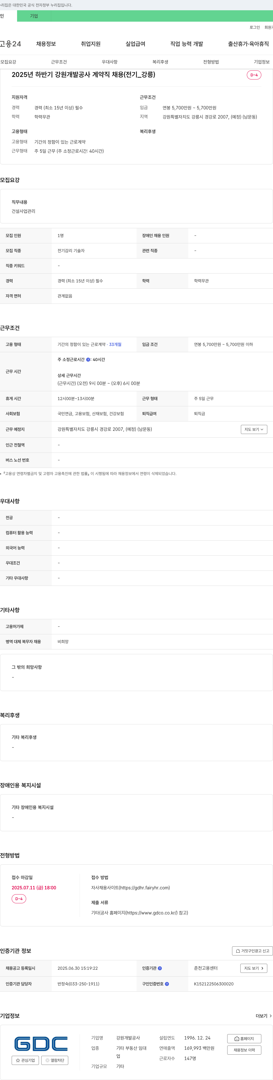Click the chevron arrow on 춘천고용센터 지도 보기

point(262,969)
